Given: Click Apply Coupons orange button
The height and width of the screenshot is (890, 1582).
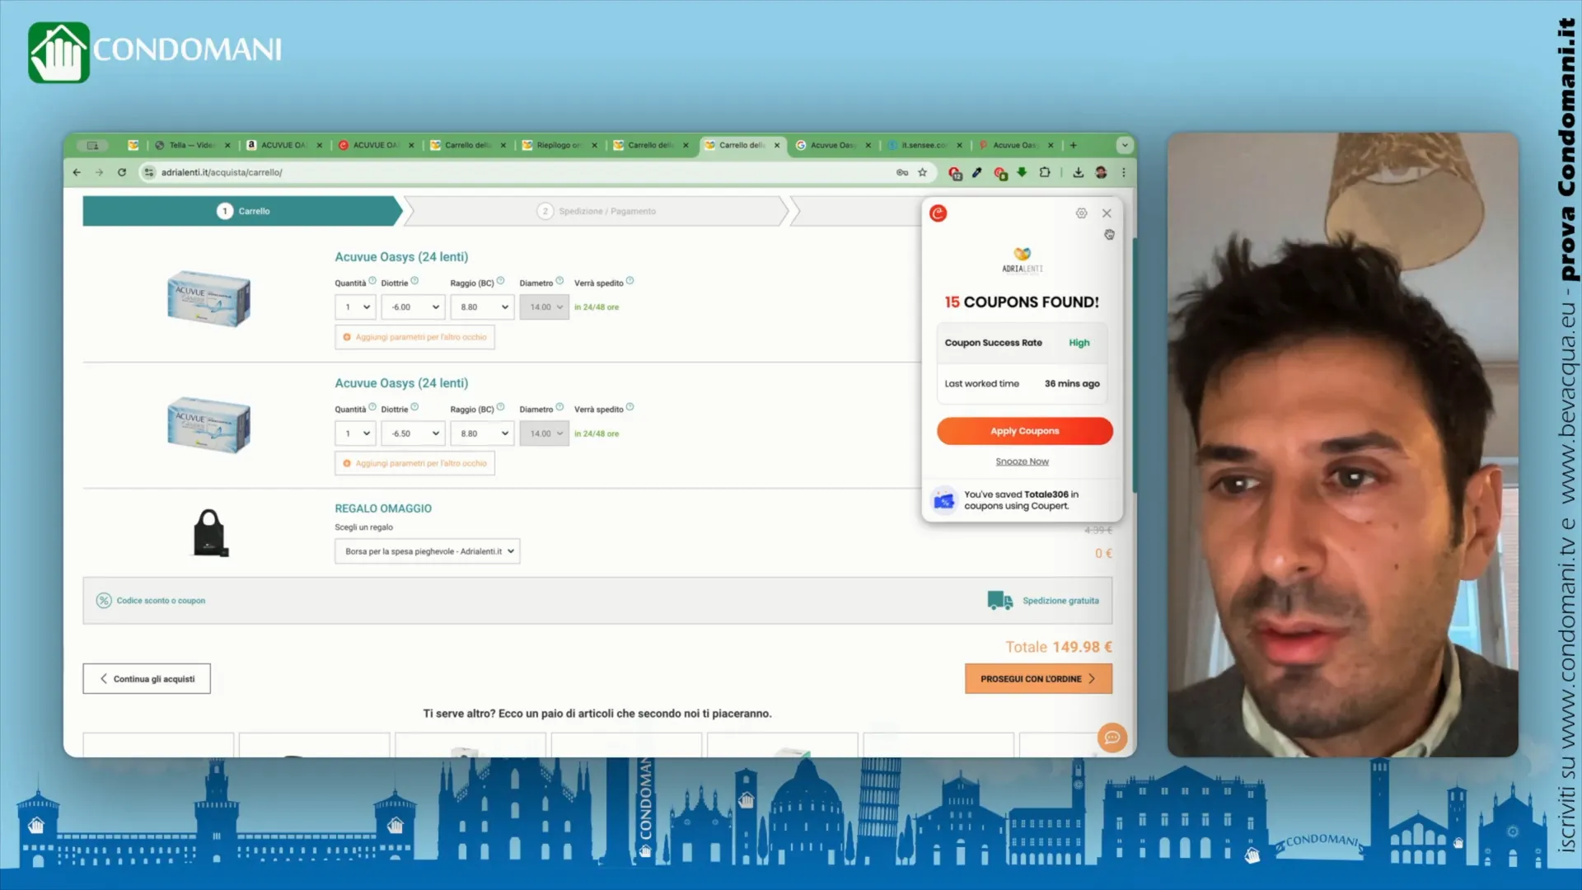Looking at the screenshot, I should (1023, 429).
